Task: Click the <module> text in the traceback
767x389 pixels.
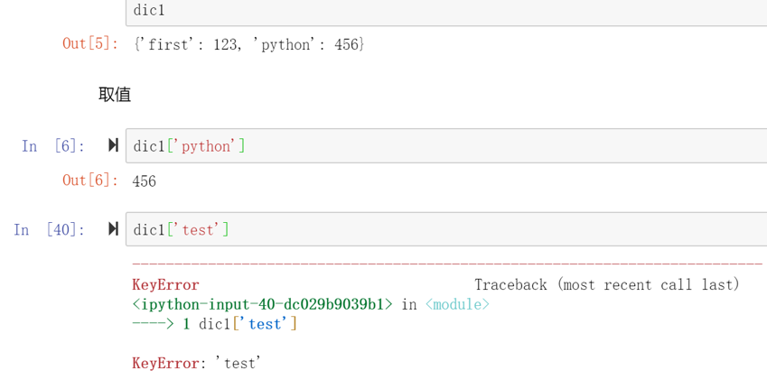Action: 457,304
